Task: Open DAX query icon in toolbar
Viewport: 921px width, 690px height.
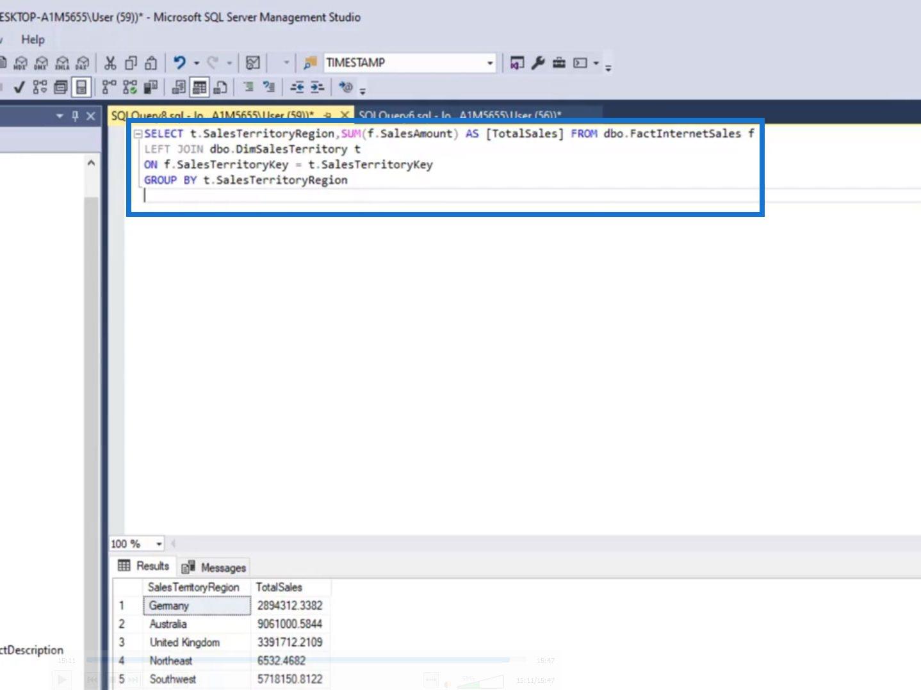Action: (82, 63)
